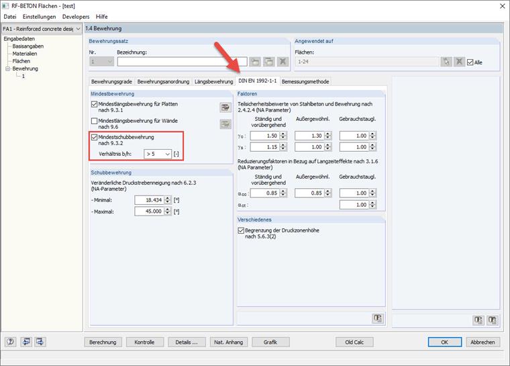Enable Mindestlängsbewehrung für Wände nach 9.6
Image resolution: width=510 pixels, height=366 pixels.
point(95,121)
